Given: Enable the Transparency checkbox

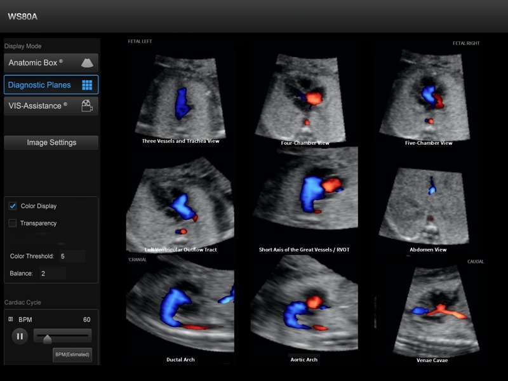Looking at the screenshot, I should click(x=13, y=224).
